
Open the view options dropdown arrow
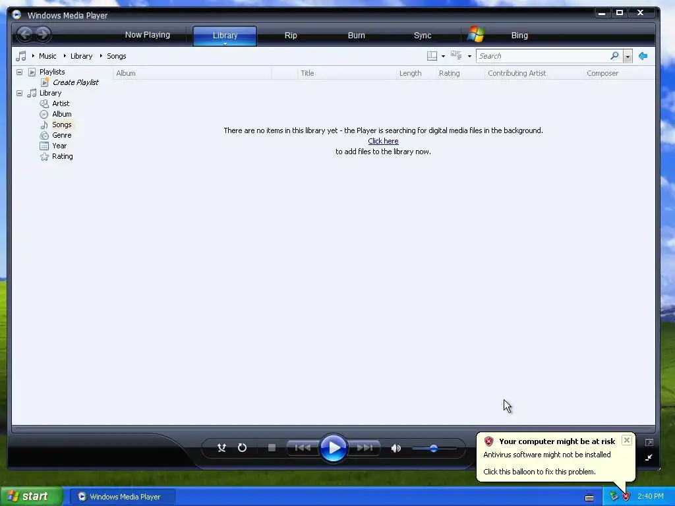click(469, 57)
